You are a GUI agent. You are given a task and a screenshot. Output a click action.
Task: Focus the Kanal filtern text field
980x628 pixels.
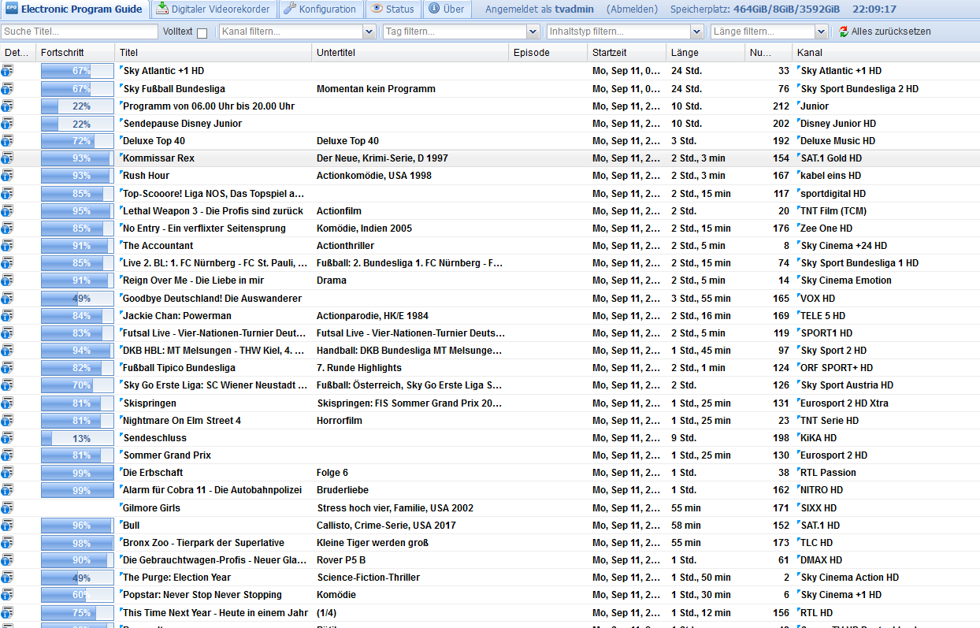click(291, 32)
